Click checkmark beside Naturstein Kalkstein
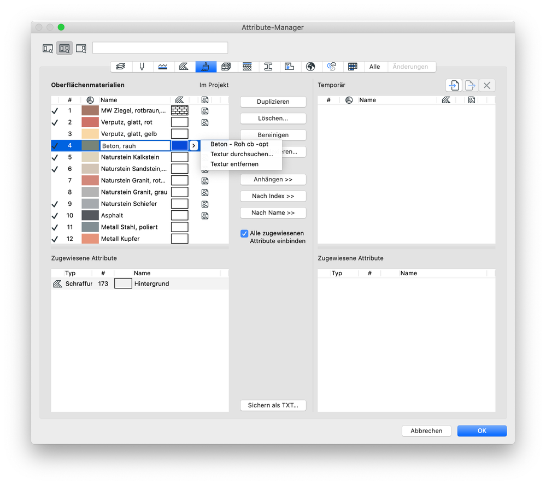 (55, 158)
